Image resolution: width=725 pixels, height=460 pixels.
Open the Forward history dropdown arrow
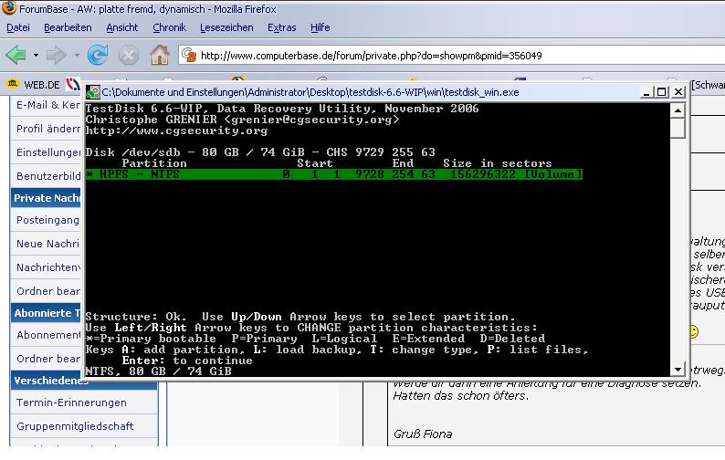point(77,56)
